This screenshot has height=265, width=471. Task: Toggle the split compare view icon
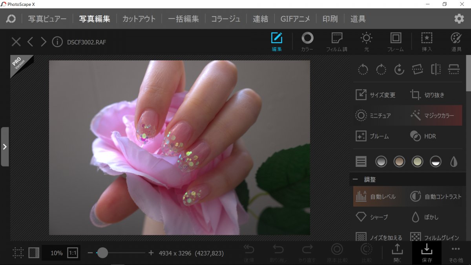[x=34, y=253]
